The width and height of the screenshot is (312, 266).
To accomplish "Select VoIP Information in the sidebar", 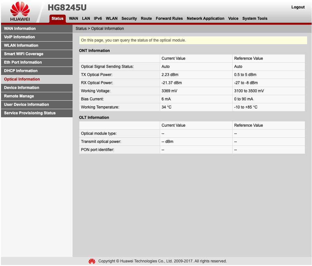I will click(x=37, y=37).
